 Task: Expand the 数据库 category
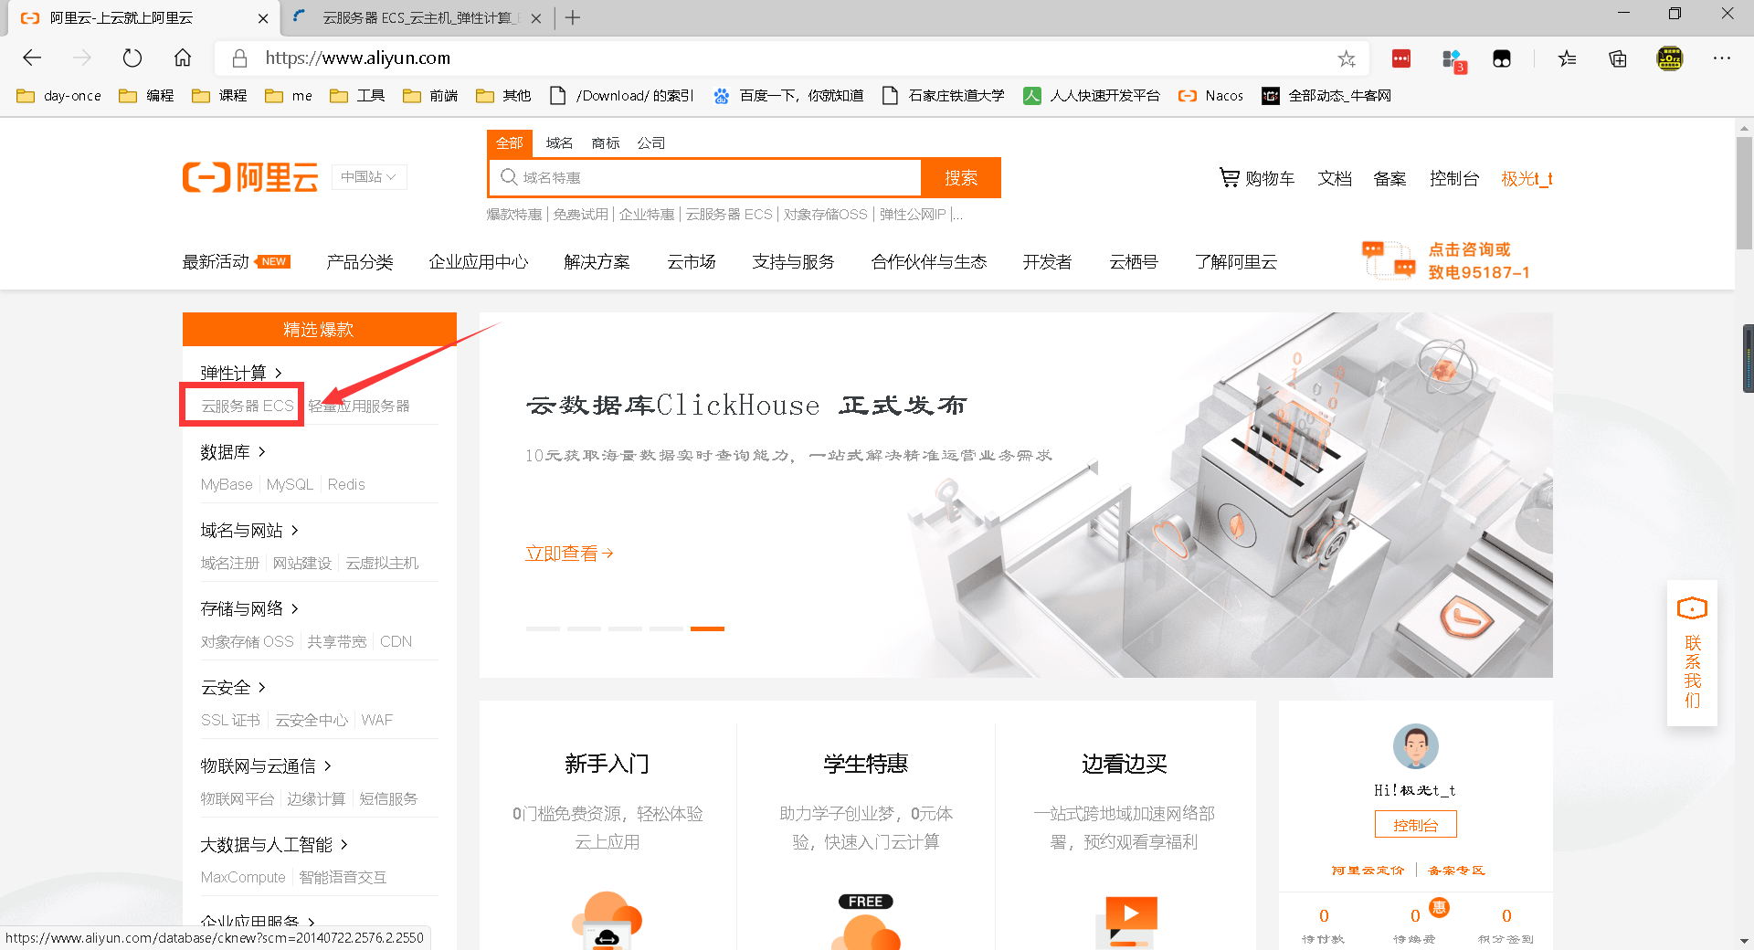[x=233, y=451]
